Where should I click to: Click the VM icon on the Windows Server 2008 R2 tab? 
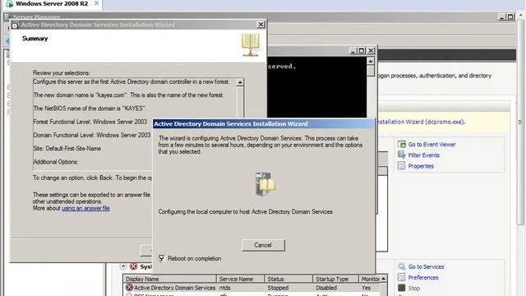click(9, 4)
